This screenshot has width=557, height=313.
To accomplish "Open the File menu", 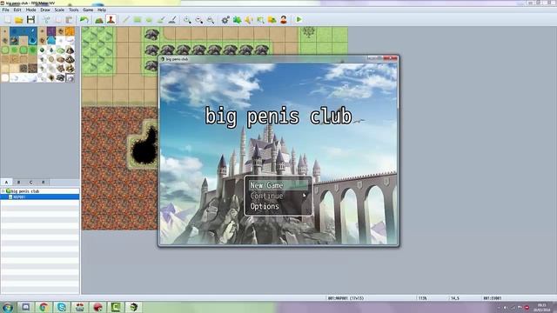I will [x=6, y=10].
